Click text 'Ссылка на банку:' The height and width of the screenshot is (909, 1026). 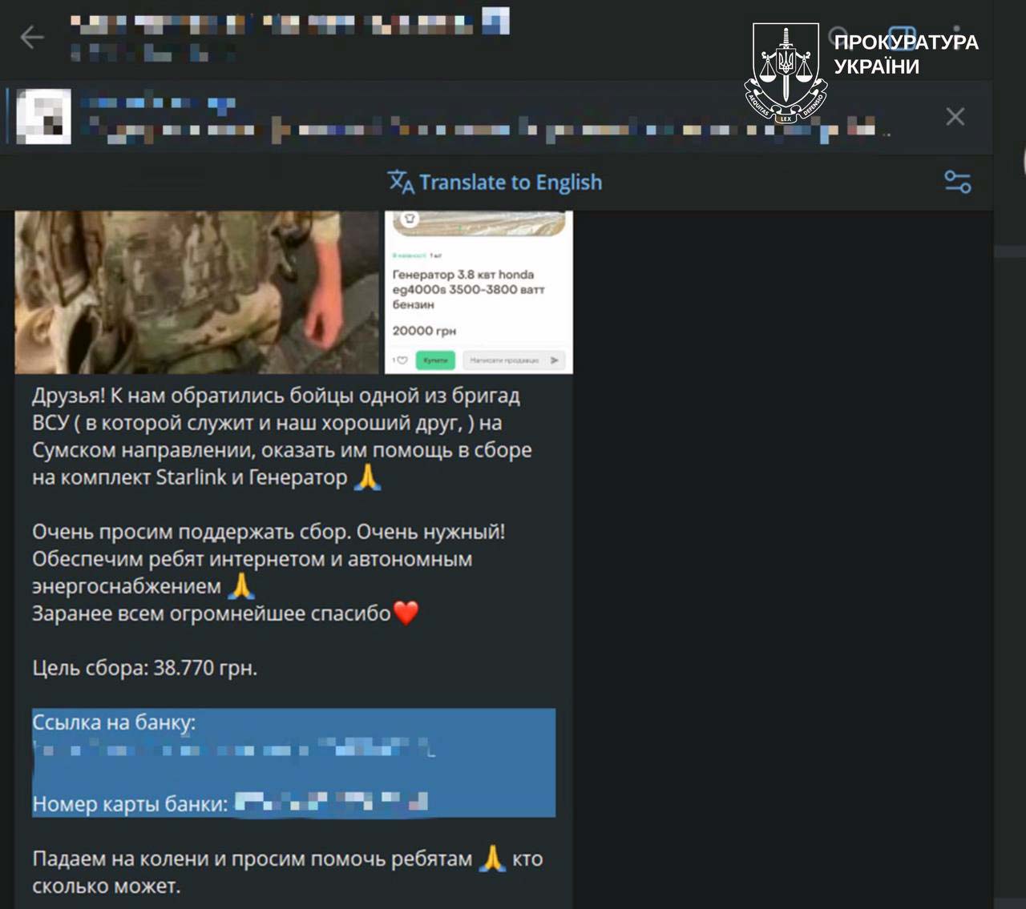(x=114, y=722)
